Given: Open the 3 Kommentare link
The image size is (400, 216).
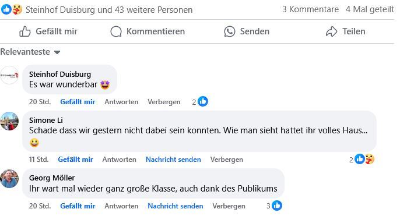Looking at the screenshot, I should click(310, 9).
